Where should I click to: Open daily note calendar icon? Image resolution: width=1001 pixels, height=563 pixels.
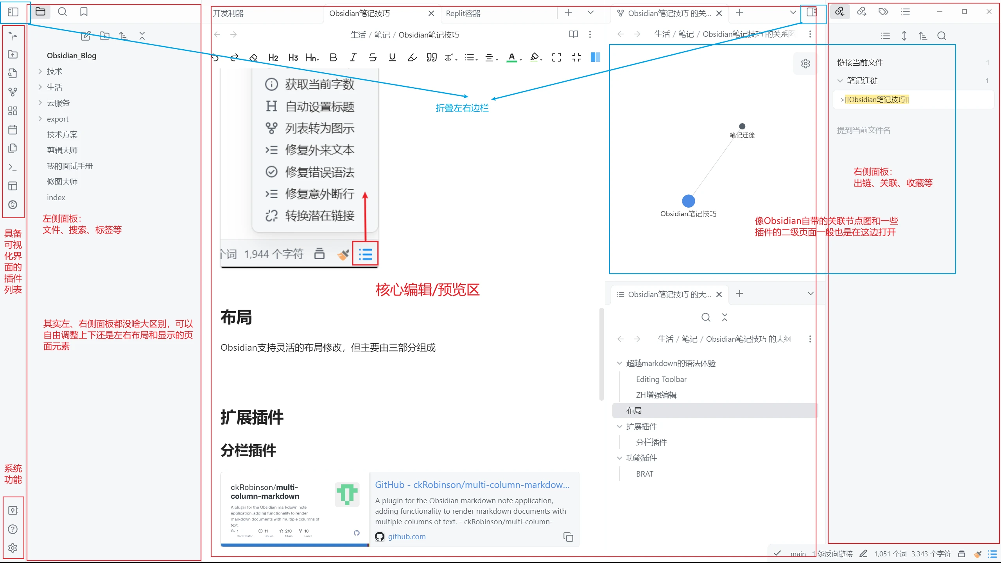[x=13, y=129]
